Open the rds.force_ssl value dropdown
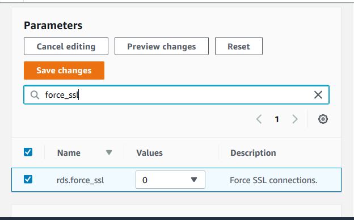354x220 pixels. coord(170,180)
